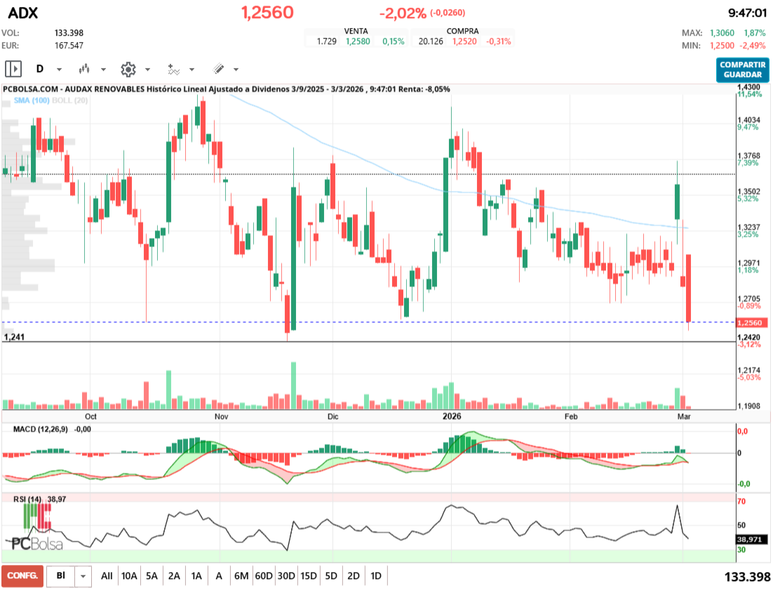
Task: Select the All time range
Action: pyautogui.click(x=107, y=576)
